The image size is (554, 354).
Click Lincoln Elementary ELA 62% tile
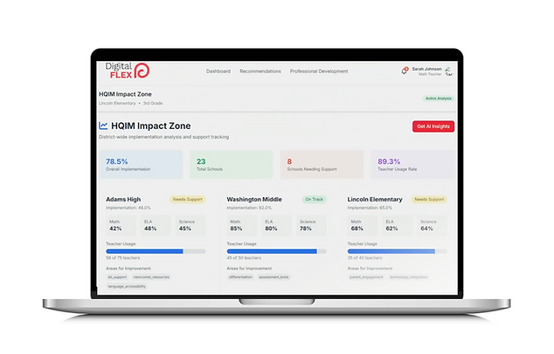397,226
